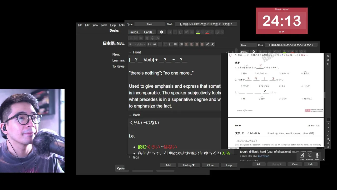Open the Cards... template dialog

(149, 32)
